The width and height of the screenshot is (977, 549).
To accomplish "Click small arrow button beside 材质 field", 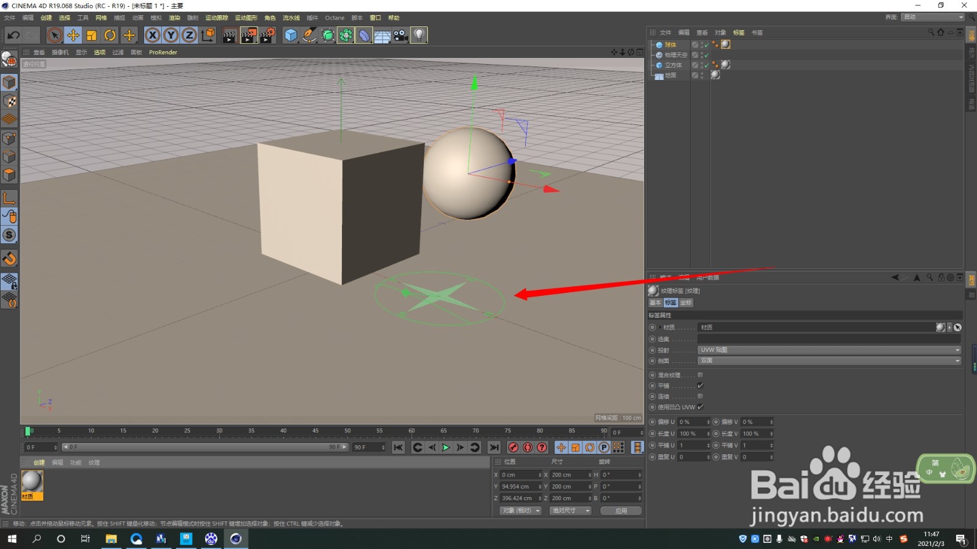I will [950, 328].
